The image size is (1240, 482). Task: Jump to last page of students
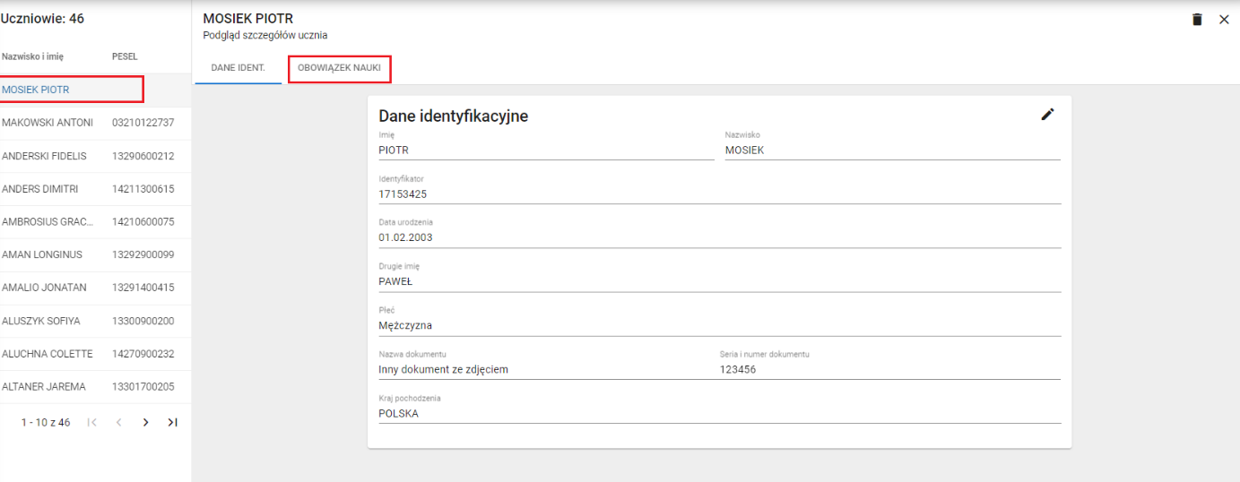click(x=173, y=422)
